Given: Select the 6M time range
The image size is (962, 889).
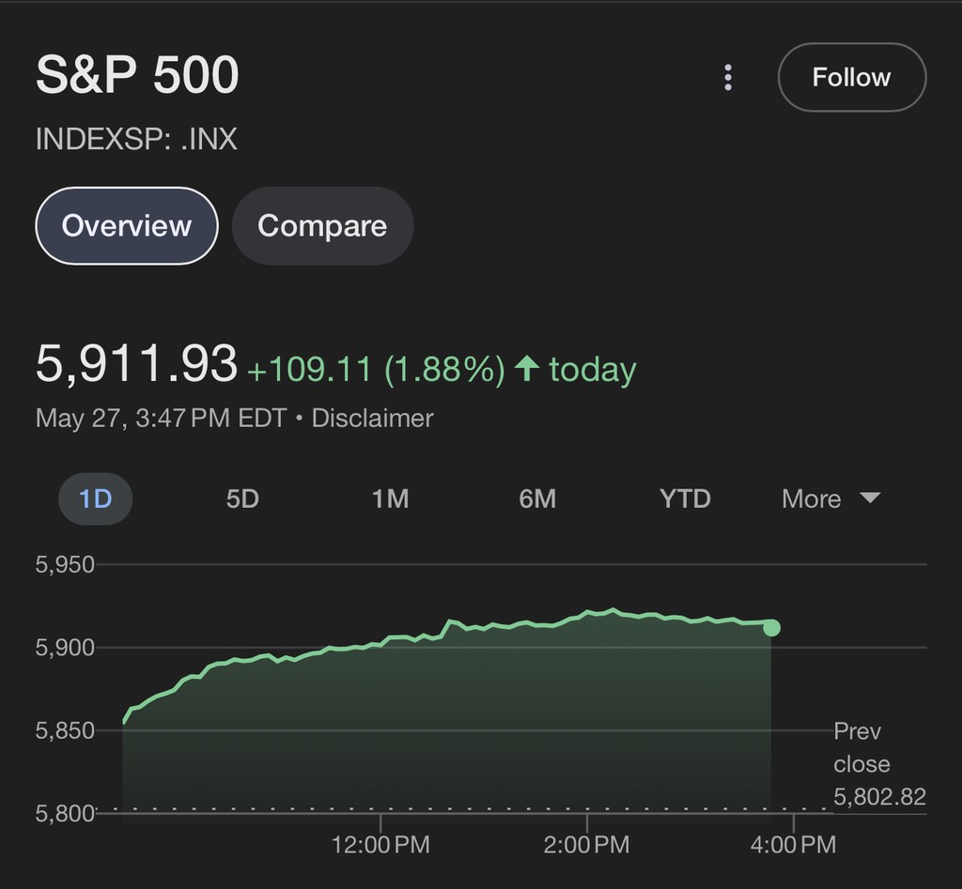Looking at the screenshot, I should pos(537,498).
